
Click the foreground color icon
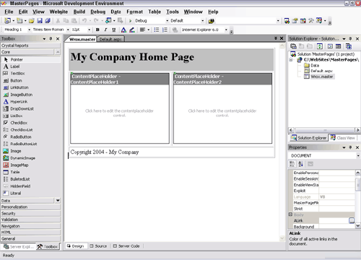click(123, 30)
